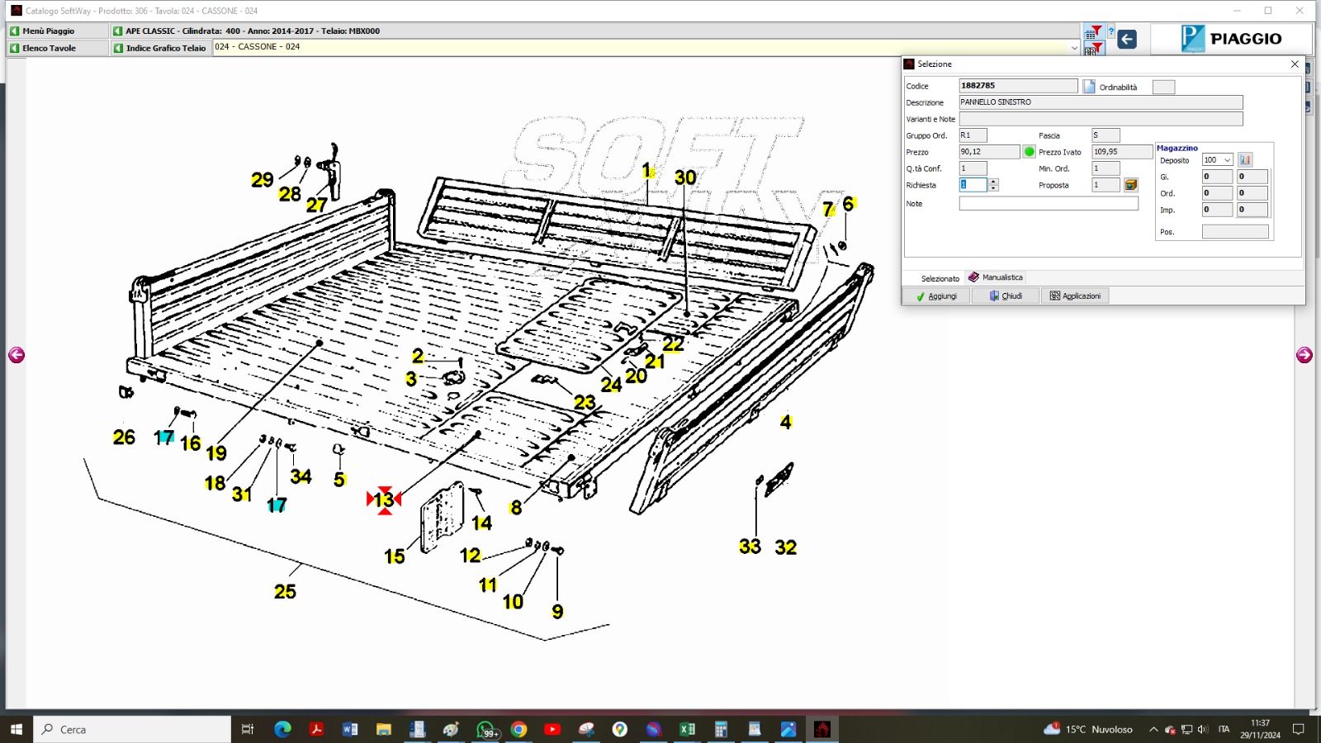Image resolution: width=1321 pixels, height=743 pixels.
Task: Click the top calendar filter icon
Action: click(x=1092, y=32)
